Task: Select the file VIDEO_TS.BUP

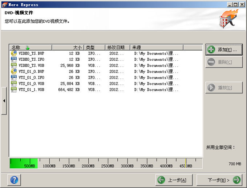Action: click(31, 53)
